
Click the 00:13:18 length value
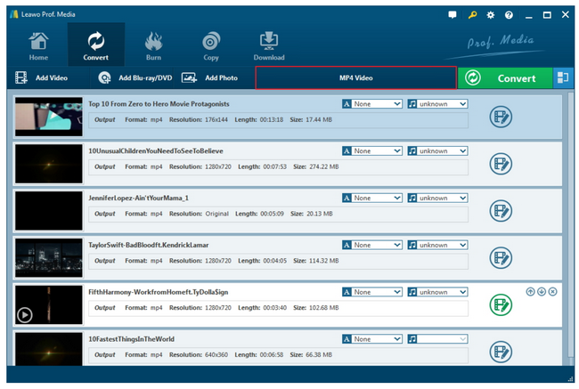[x=272, y=119]
